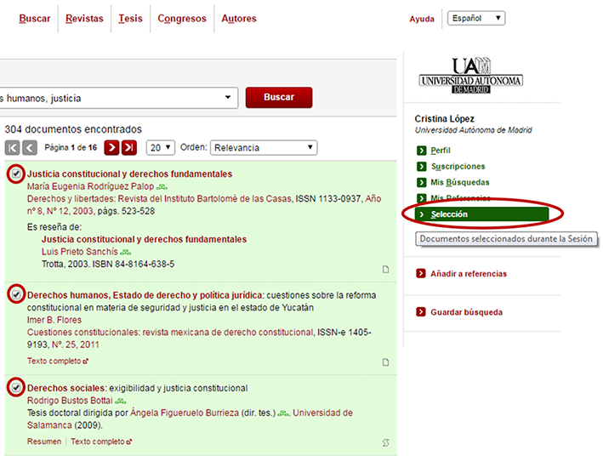The height and width of the screenshot is (456, 603).
Task: Open UAM Universidad Autónoma de Madrid logo
Action: 470,76
